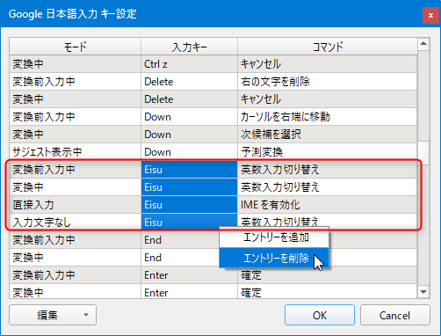Select キャンセル command in Ctrl z row
The height and width of the screenshot is (336, 441).
328,64
